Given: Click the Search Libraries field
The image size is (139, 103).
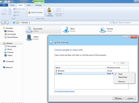Looking at the screenshot, I should click(x=128, y=23).
